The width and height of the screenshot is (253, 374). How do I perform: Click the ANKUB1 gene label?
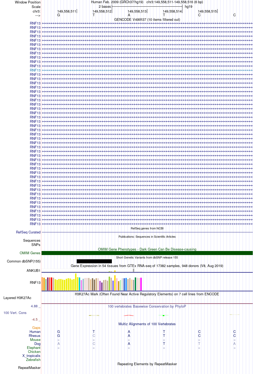click(34, 271)
